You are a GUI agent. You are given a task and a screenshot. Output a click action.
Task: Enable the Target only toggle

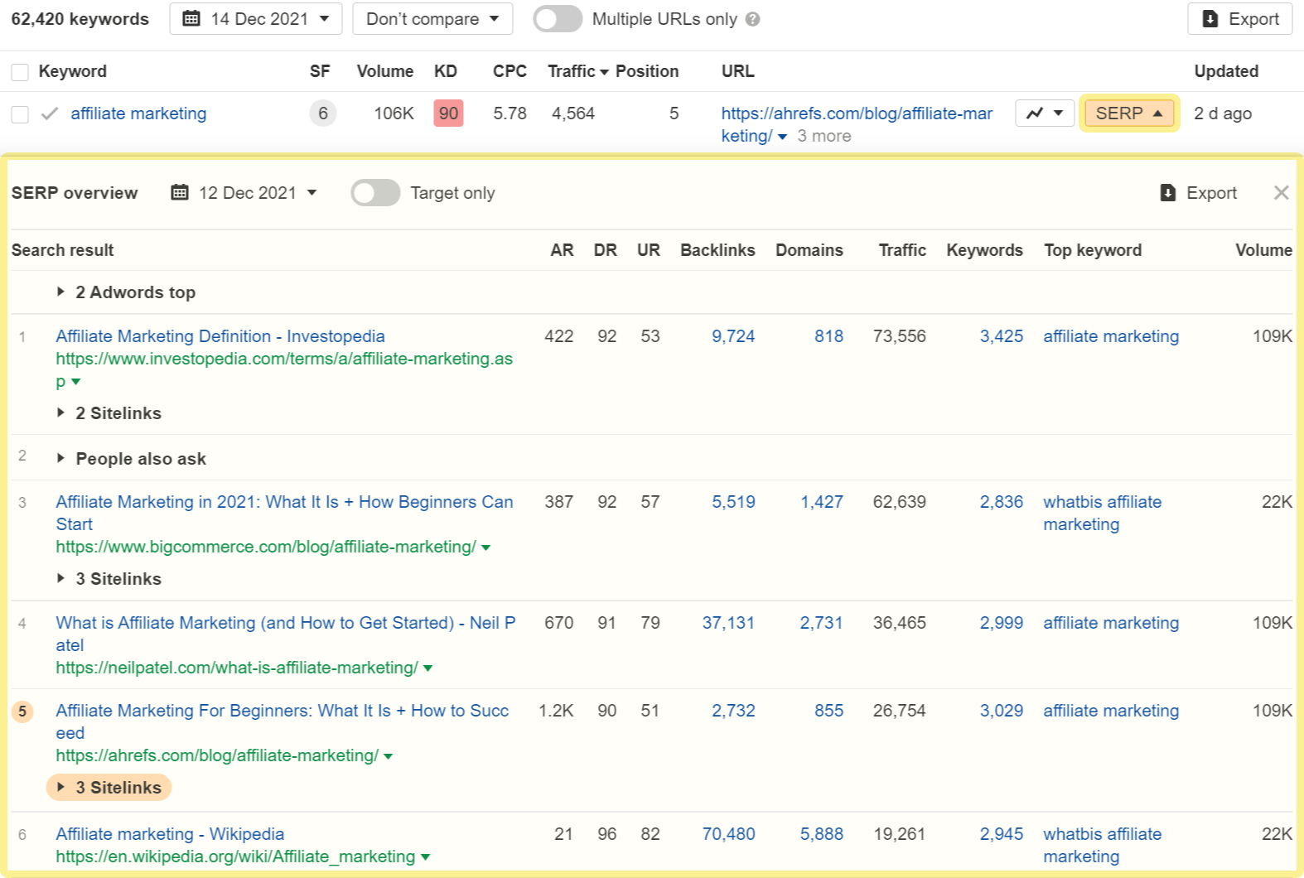[375, 193]
